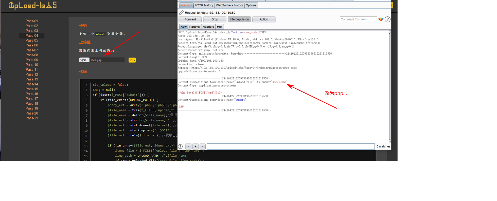Go to previous search match button
Image resolution: width=497 pixels, height=201 pixels.
pos(188,146)
